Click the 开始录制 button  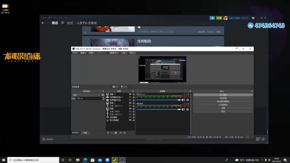[223, 98]
